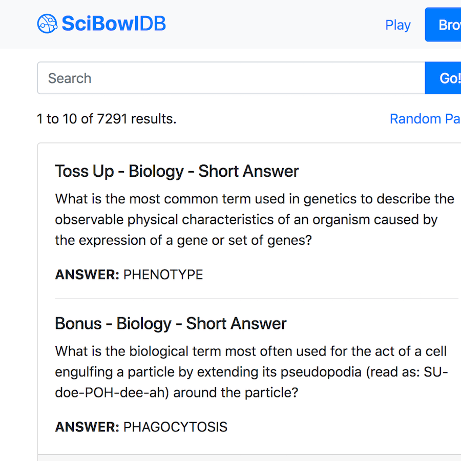Open the SciBowlDB home brand link
This screenshot has width=461, height=461.
[113, 24]
